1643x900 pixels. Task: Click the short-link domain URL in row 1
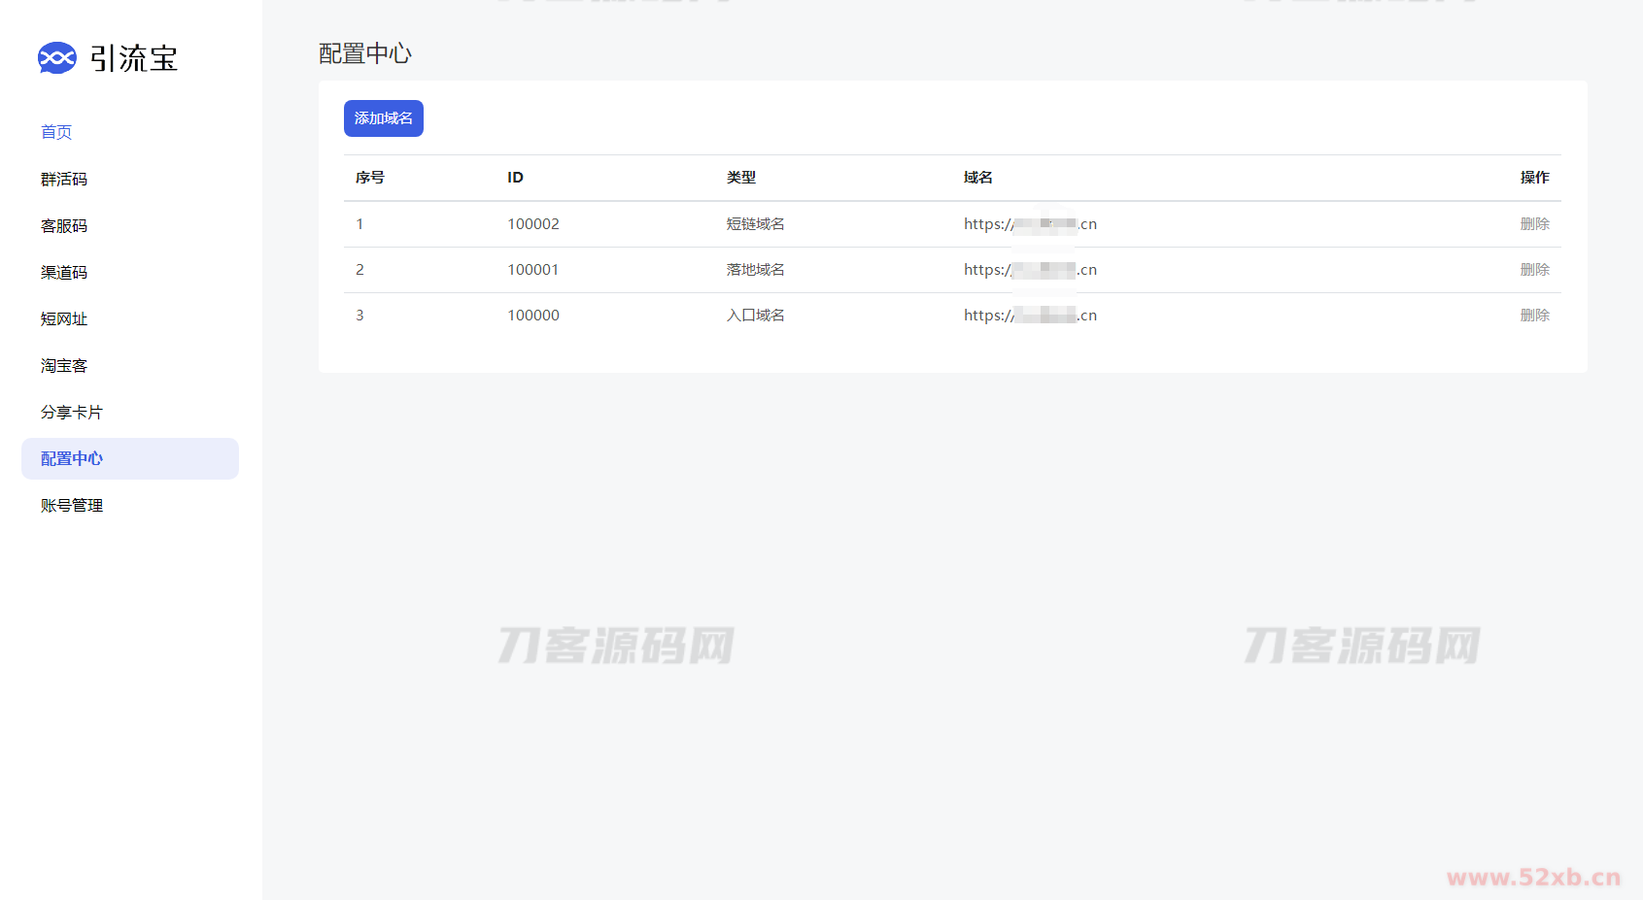pyautogui.click(x=1030, y=224)
